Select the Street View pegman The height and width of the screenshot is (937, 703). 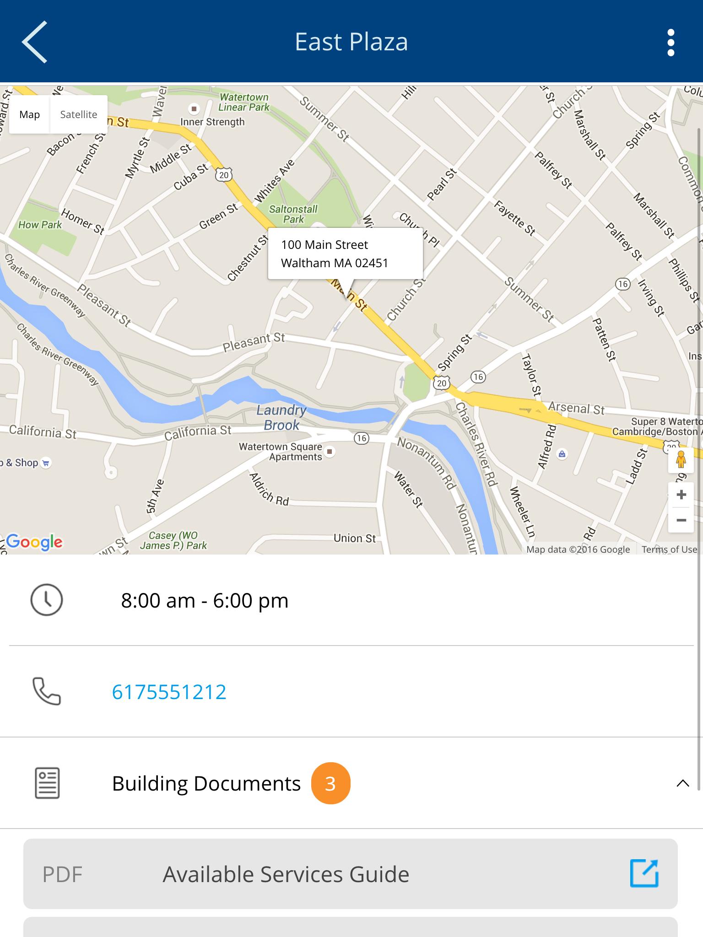click(681, 459)
